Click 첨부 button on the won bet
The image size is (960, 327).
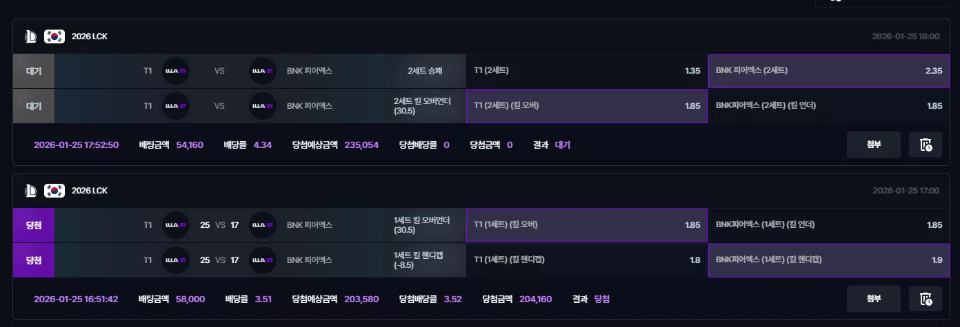[x=874, y=299]
